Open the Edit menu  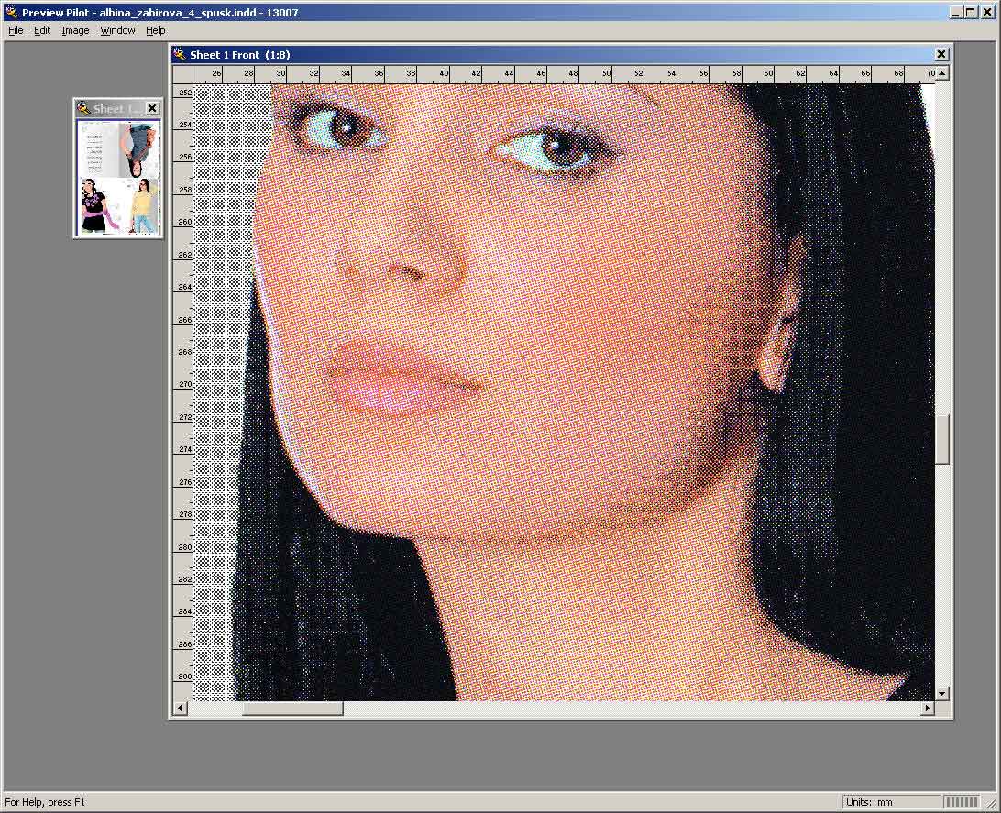(42, 30)
